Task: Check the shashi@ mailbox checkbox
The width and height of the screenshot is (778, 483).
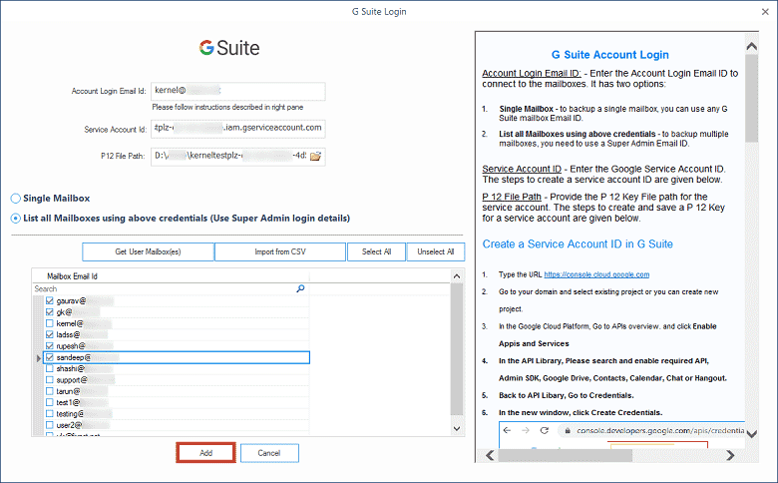Action: click(50, 368)
